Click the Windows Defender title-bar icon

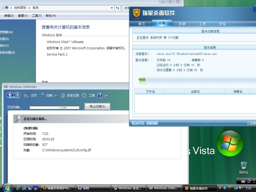(x=6, y=86)
